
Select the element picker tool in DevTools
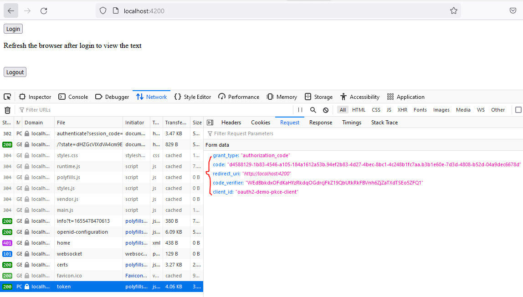(x=7, y=97)
